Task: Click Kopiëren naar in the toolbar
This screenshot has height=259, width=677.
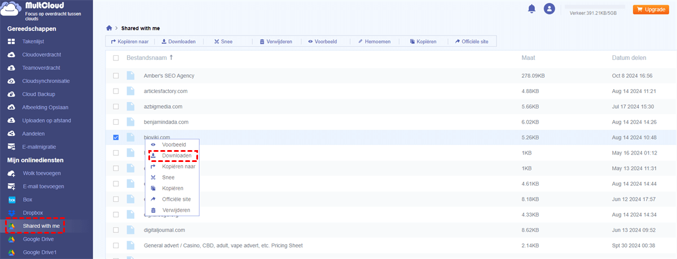Action: [x=129, y=41]
